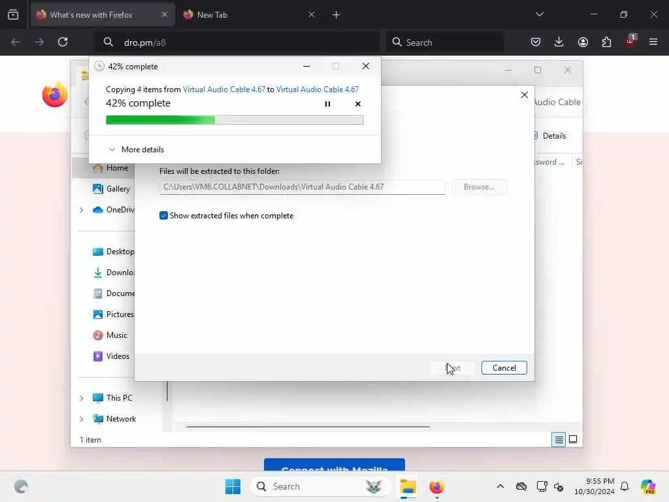This screenshot has height=502, width=669.
Task: Open Firefox from the taskbar
Action: point(436,486)
